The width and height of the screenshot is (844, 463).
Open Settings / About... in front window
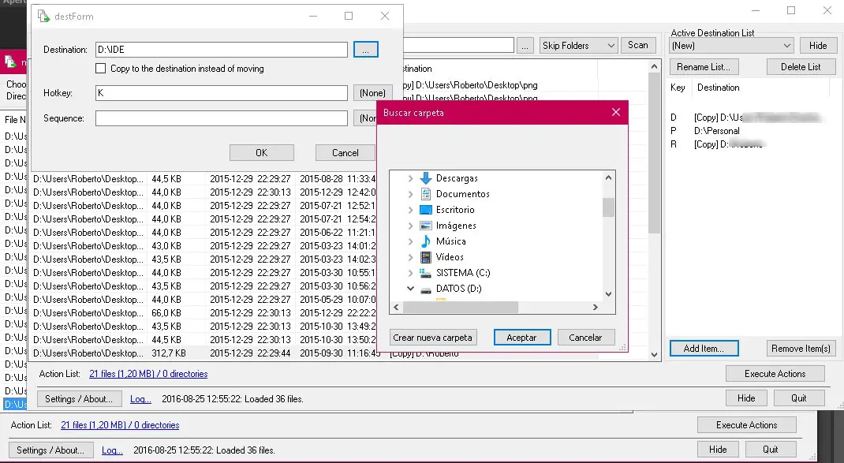click(79, 399)
